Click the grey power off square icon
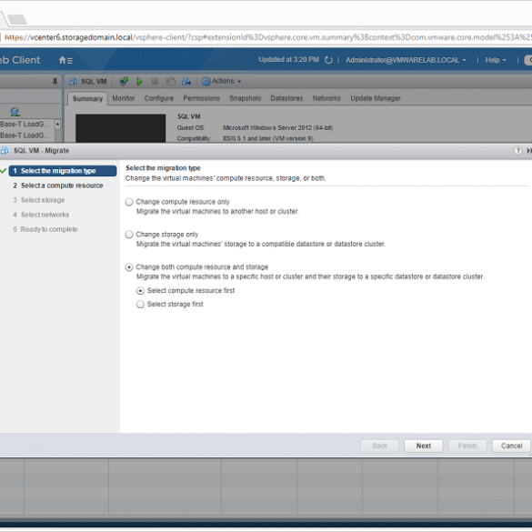 pos(155,82)
